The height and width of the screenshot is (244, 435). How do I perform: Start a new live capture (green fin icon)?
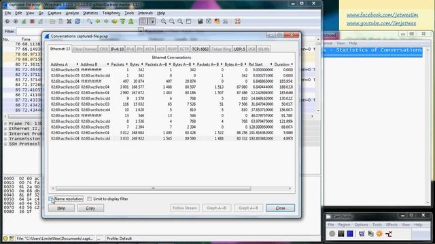24,21
